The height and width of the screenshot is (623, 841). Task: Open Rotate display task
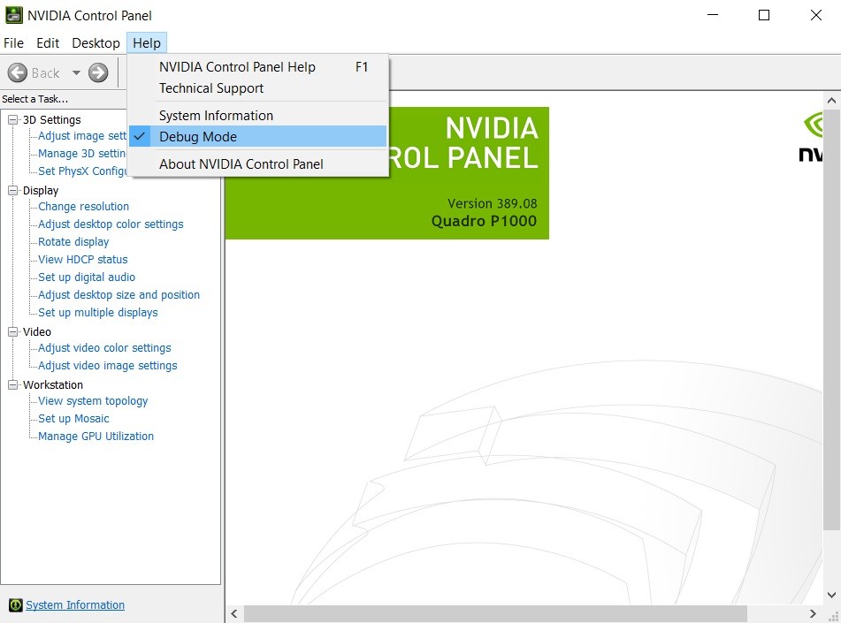[73, 242]
